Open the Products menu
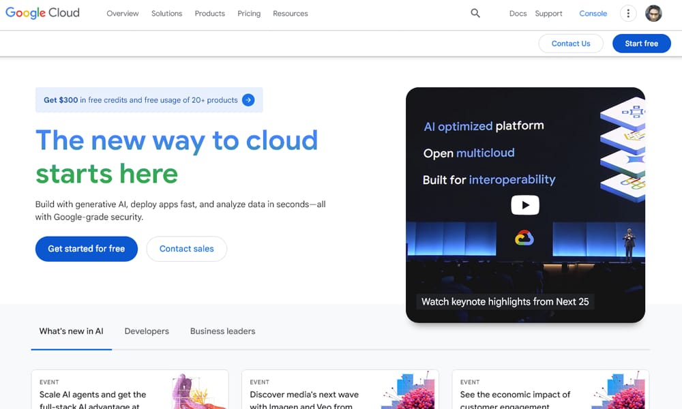682x409 pixels. (209, 14)
